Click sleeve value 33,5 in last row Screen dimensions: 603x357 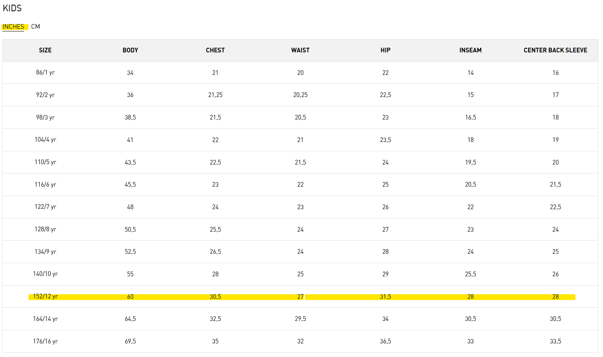point(555,341)
